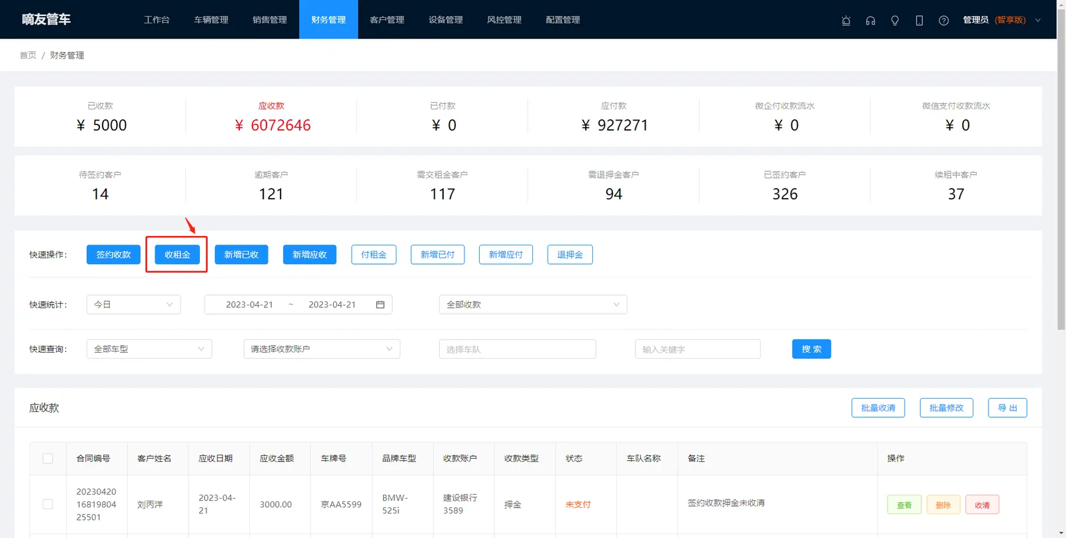
Task: Click 收清 in the 刘丙洋 row
Action: click(982, 505)
